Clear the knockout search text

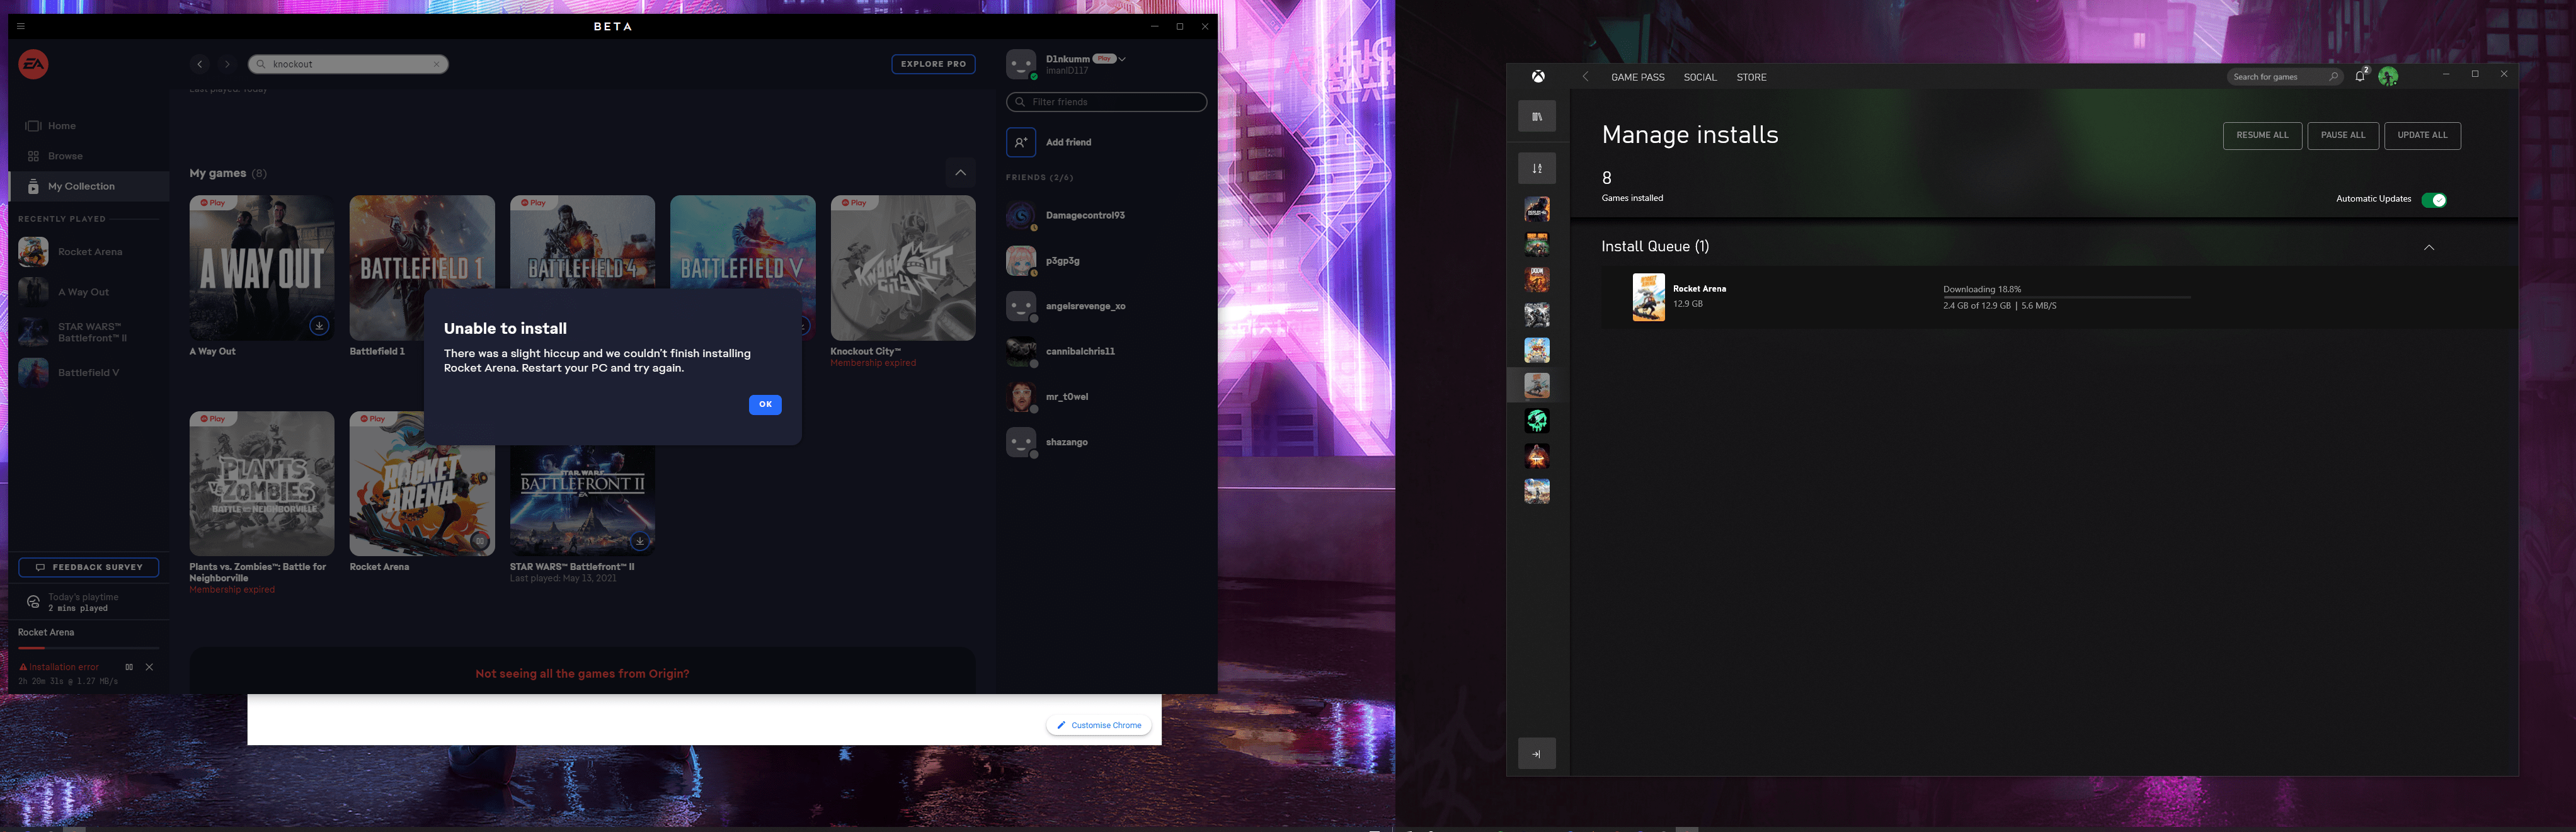436,64
